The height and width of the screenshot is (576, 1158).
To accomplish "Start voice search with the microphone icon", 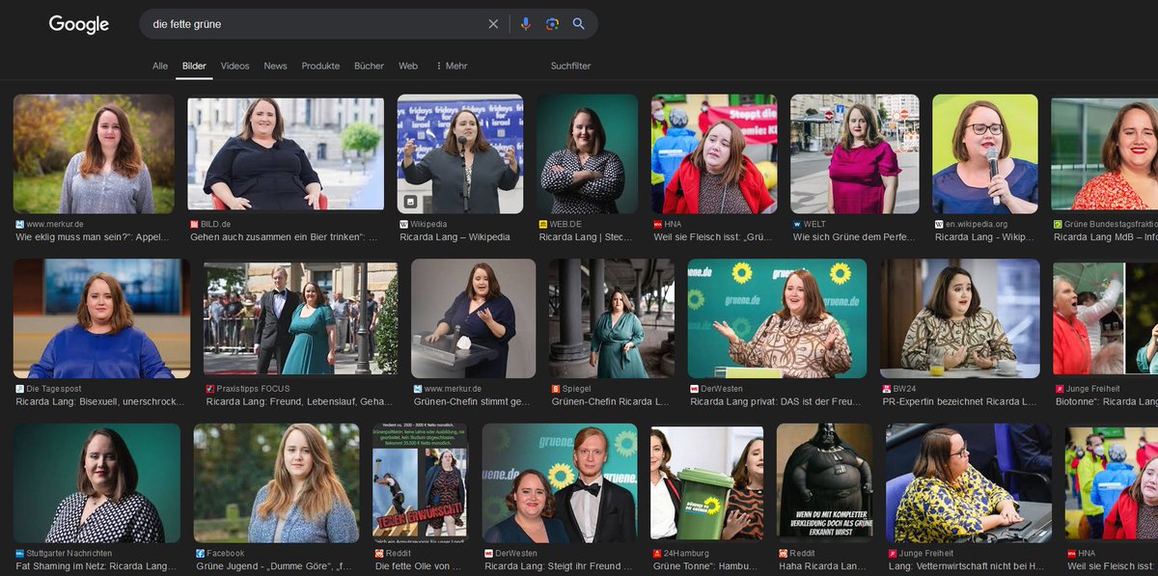I will 525,24.
